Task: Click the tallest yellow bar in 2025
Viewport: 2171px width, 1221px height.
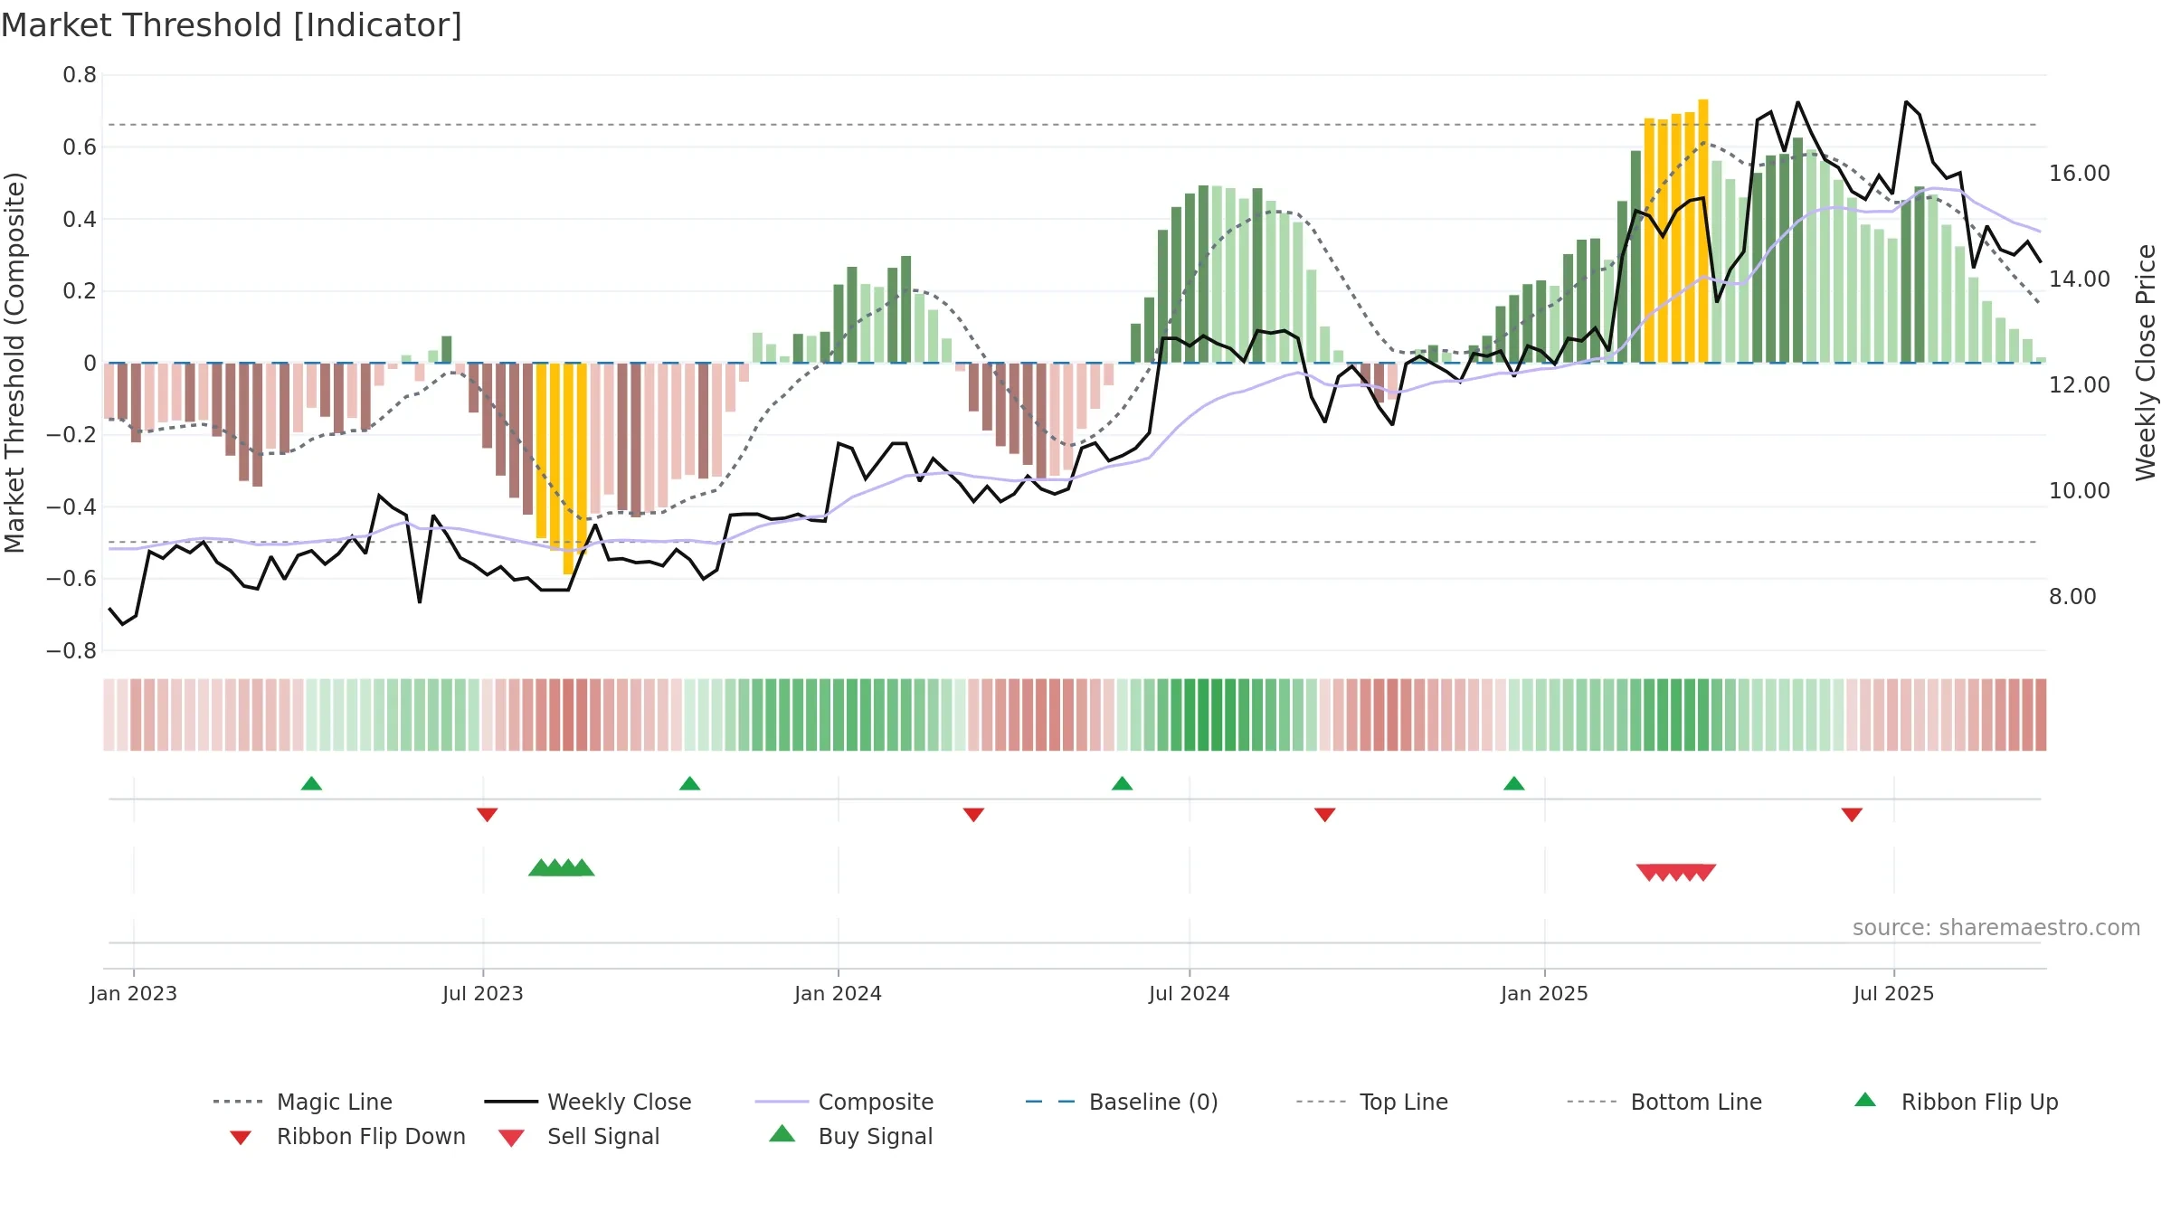Action: 1703,231
